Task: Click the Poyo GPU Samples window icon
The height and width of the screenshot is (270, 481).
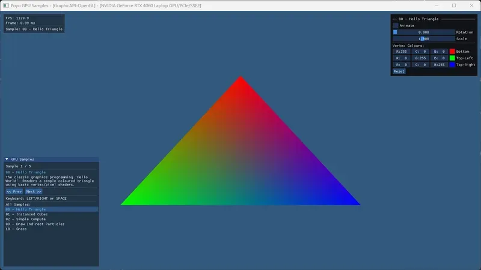Action: (x=6, y=5)
